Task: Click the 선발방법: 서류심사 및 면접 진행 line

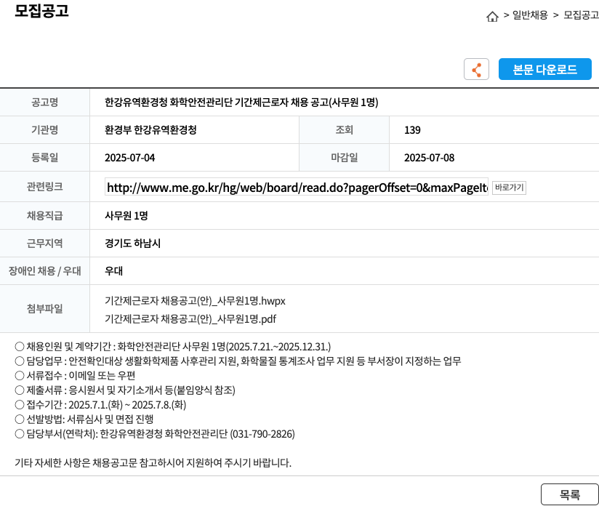Action: click(x=84, y=419)
